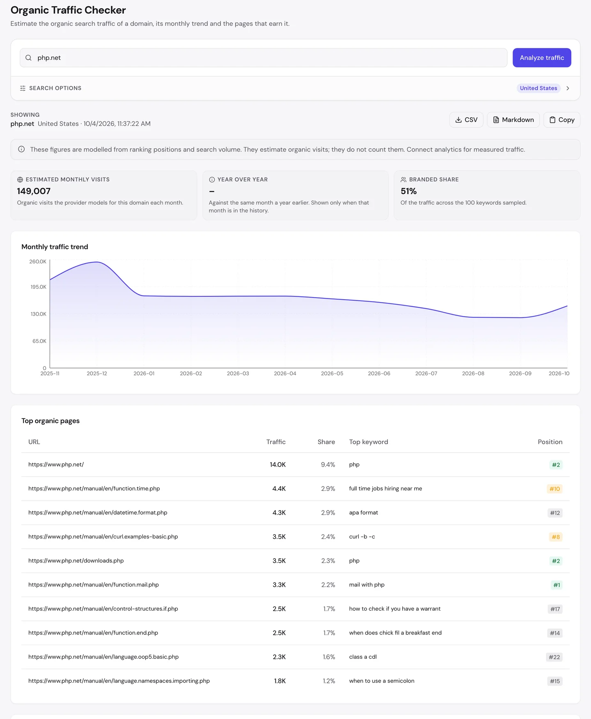591x719 pixels.
Task: Click the language.namespaces.importing.php URL
Action: [119, 681]
